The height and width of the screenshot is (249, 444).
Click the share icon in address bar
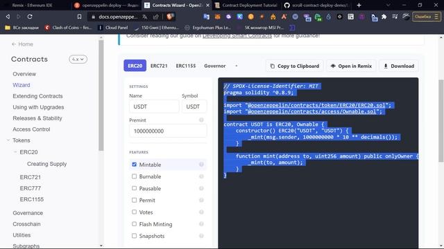[x=155, y=17]
